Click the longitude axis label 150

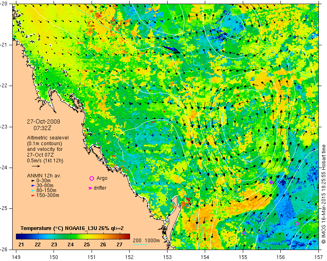click(x=54, y=257)
